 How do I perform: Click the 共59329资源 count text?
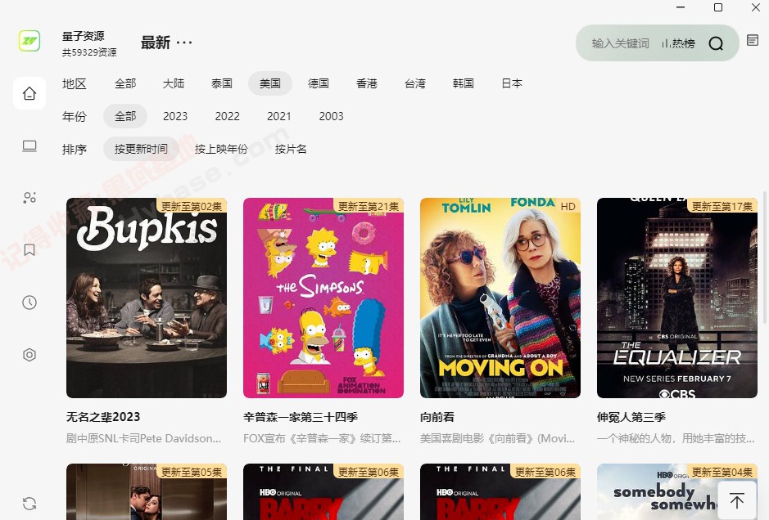pyautogui.click(x=89, y=52)
